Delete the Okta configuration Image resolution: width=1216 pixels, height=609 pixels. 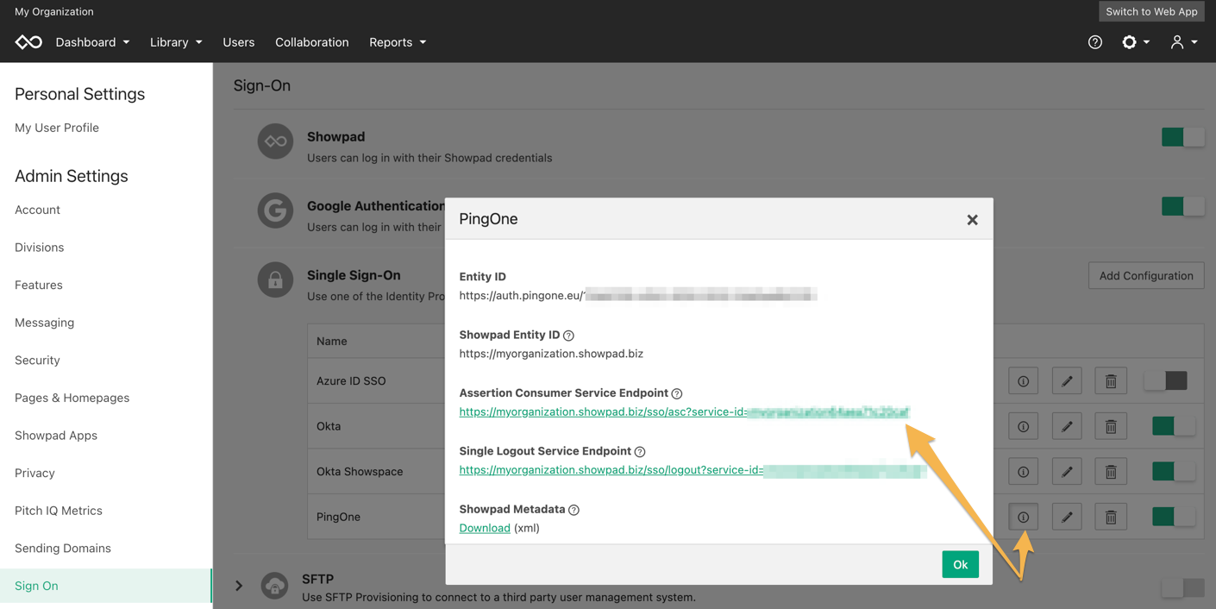tap(1111, 426)
